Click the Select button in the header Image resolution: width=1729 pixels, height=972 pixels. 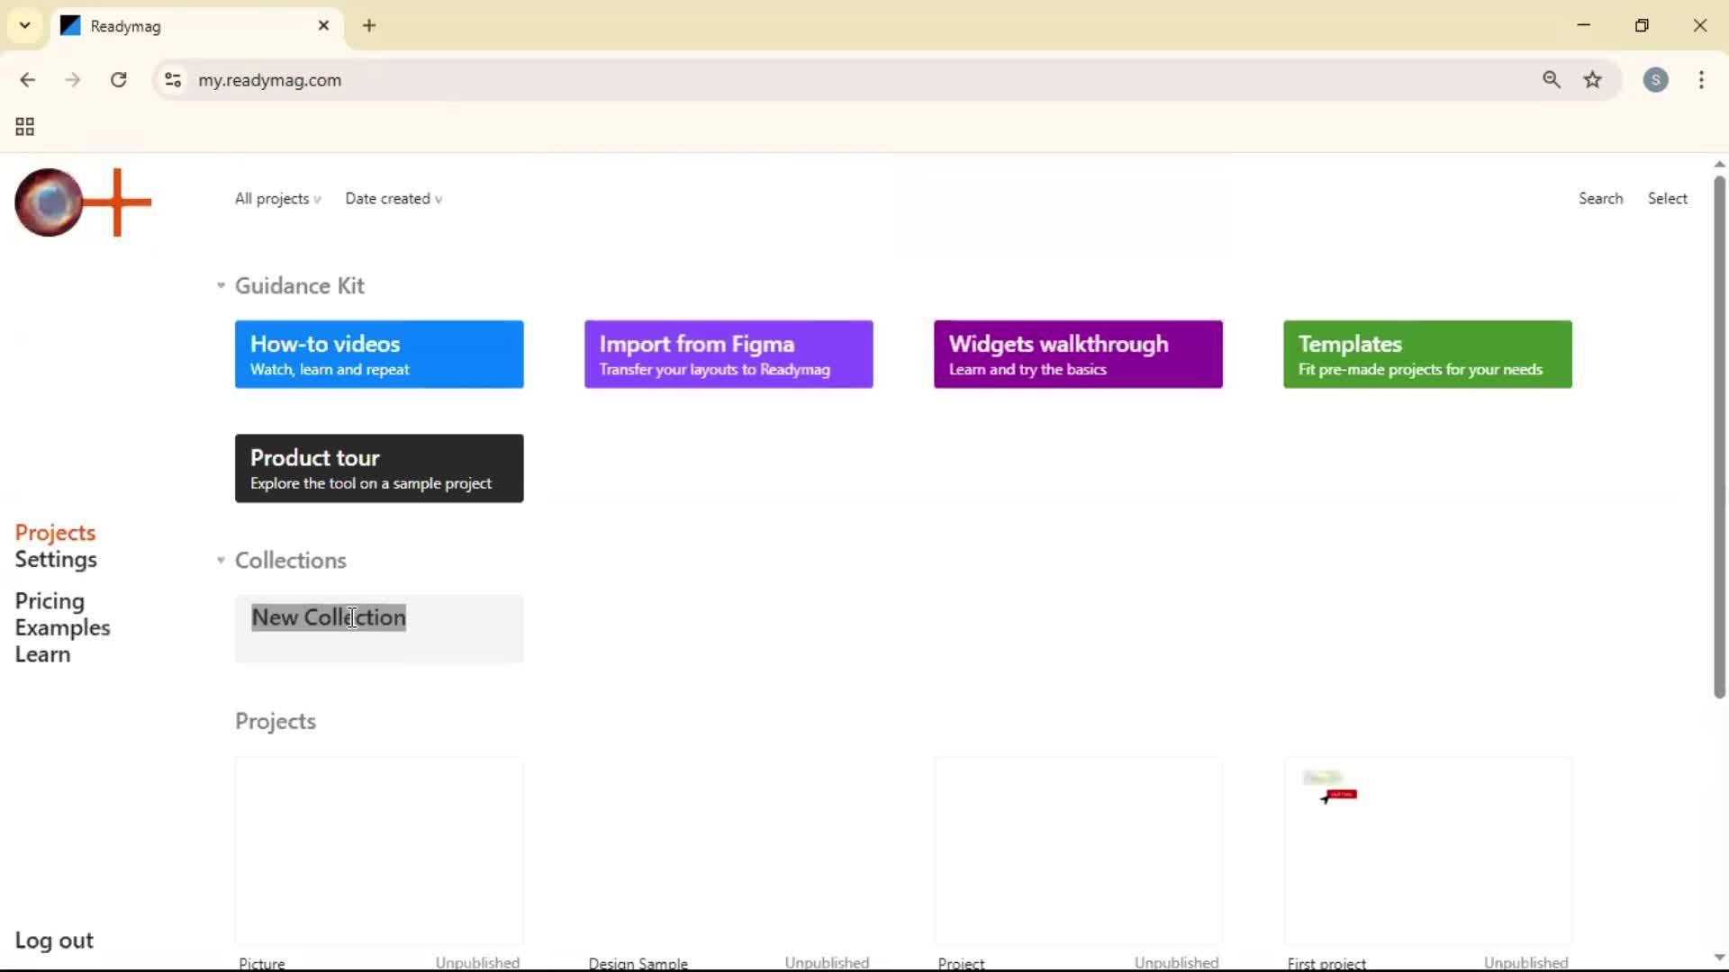(1667, 198)
